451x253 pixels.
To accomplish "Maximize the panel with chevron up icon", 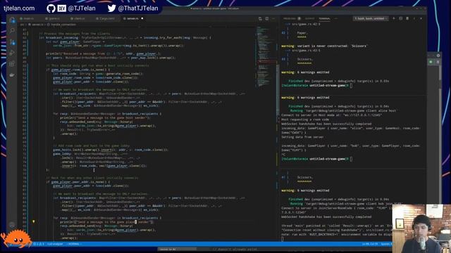I will [414, 18].
